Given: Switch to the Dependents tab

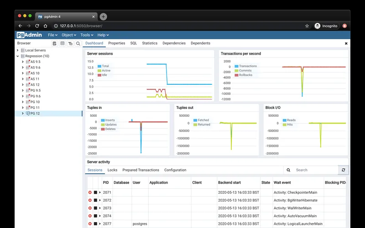Looking at the screenshot, I should 200,43.
